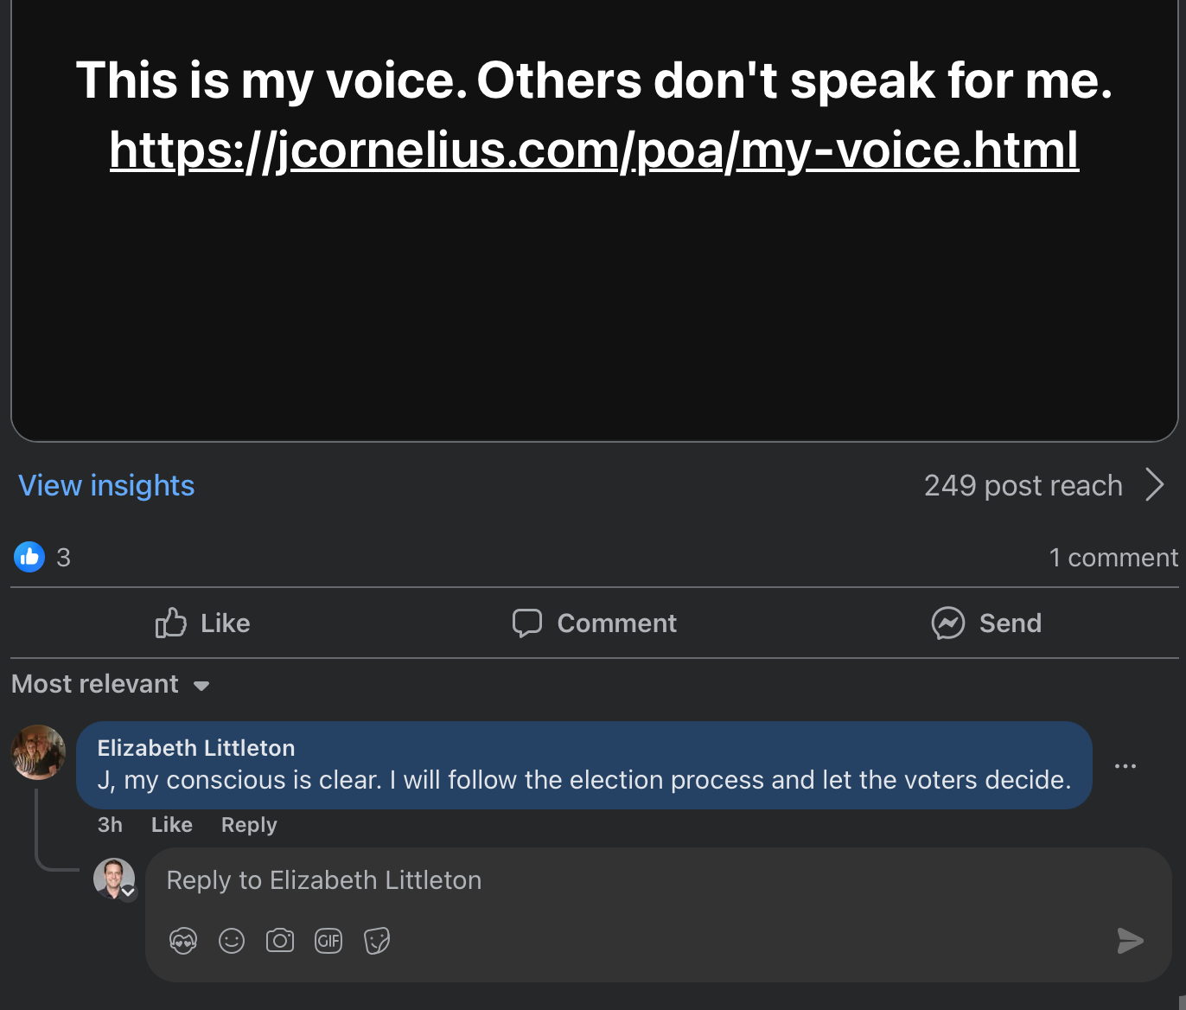
Task: Attach a photo using the camera icon
Action: [x=280, y=940]
